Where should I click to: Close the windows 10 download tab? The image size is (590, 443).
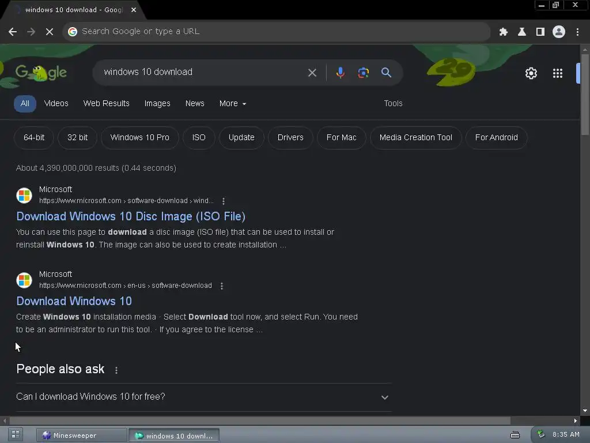click(134, 10)
